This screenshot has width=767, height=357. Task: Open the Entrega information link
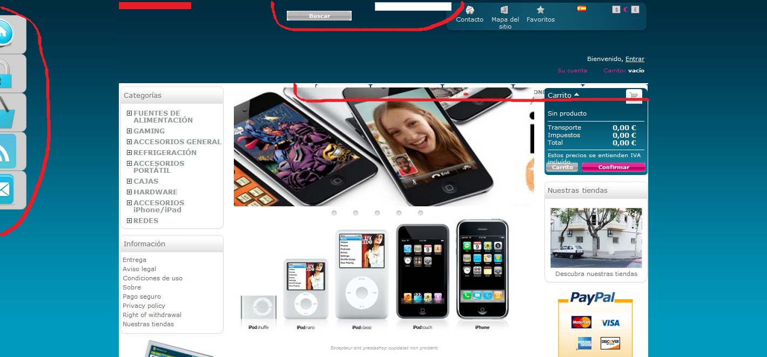coord(134,260)
